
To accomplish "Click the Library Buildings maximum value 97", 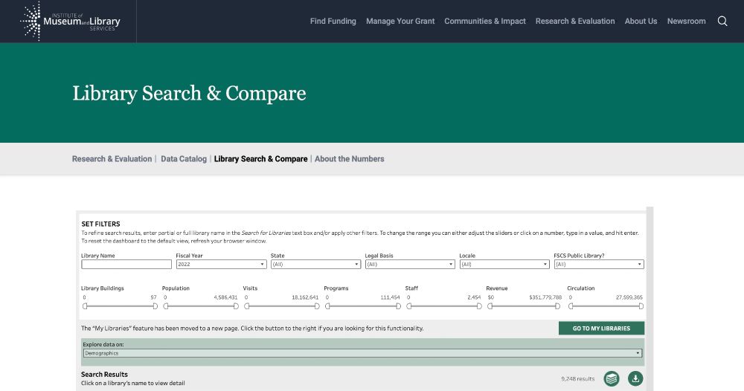I will click(154, 297).
